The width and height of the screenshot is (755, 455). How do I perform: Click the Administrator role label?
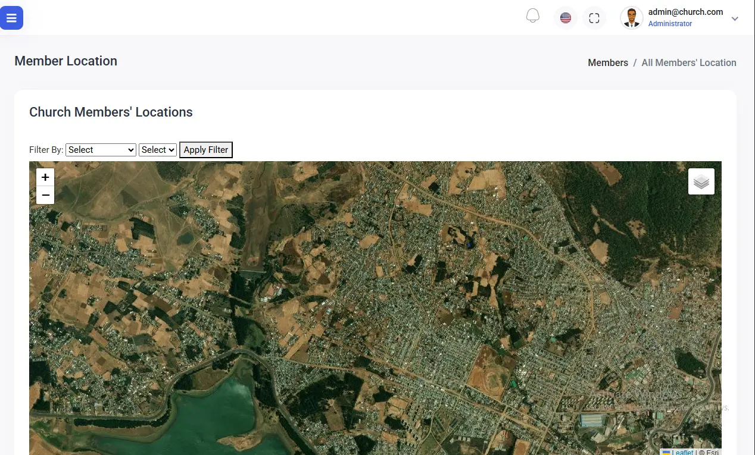pyautogui.click(x=670, y=24)
